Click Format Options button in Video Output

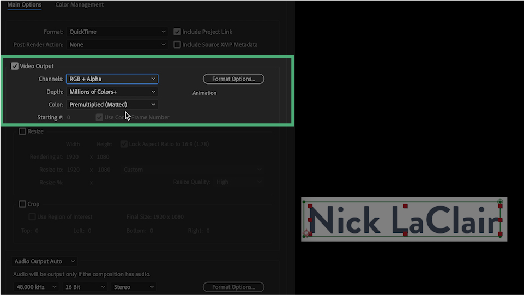click(233, 79)
